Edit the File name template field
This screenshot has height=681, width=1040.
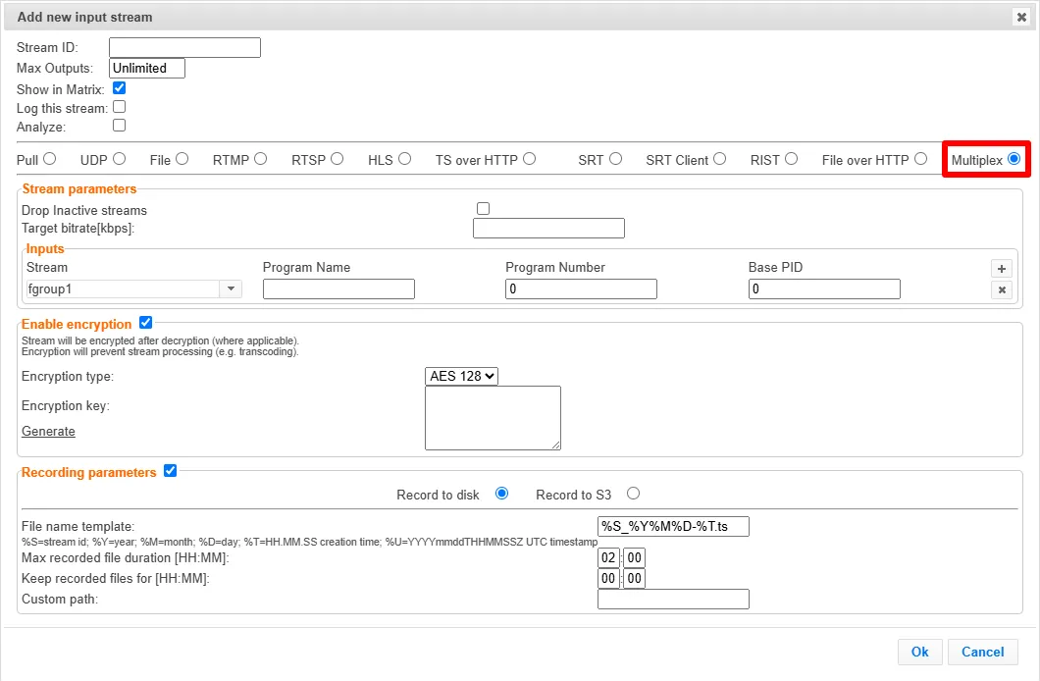(673, 527)
